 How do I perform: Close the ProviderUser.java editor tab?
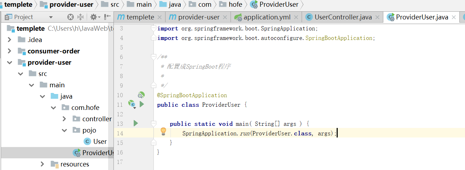coord(454,17)
